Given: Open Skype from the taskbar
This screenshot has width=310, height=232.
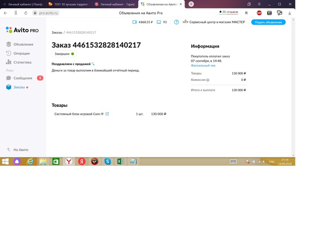Looking at the screenshot, I should (107, 162).
